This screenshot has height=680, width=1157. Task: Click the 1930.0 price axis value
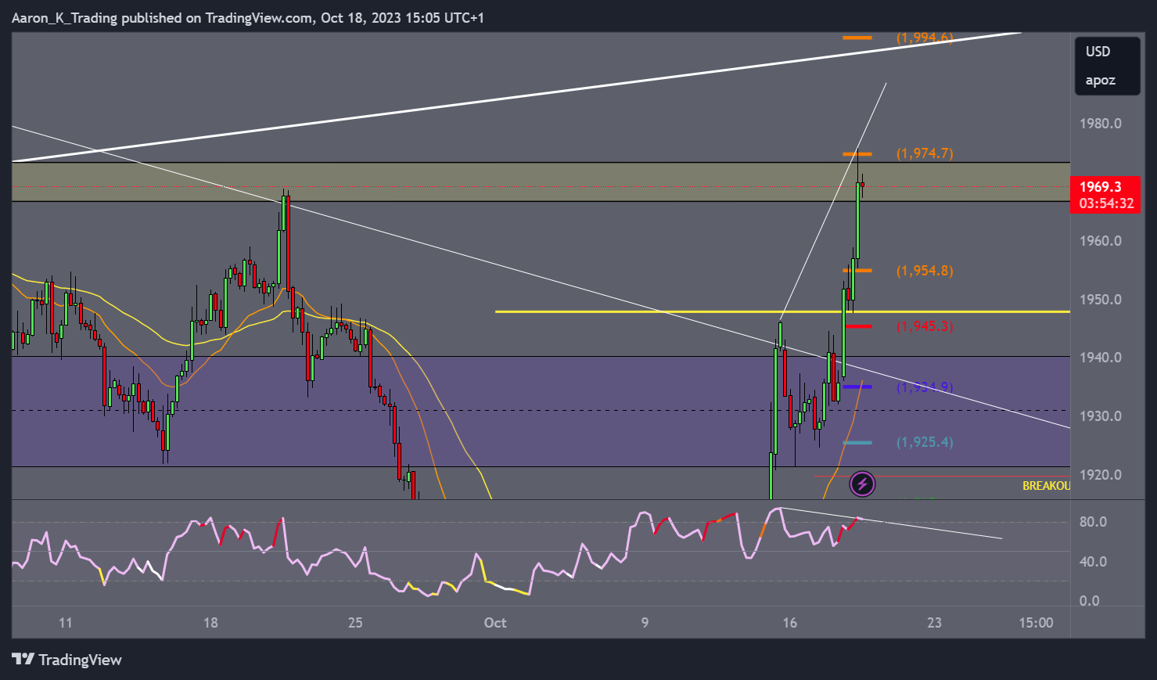(x=1100, y=416)
